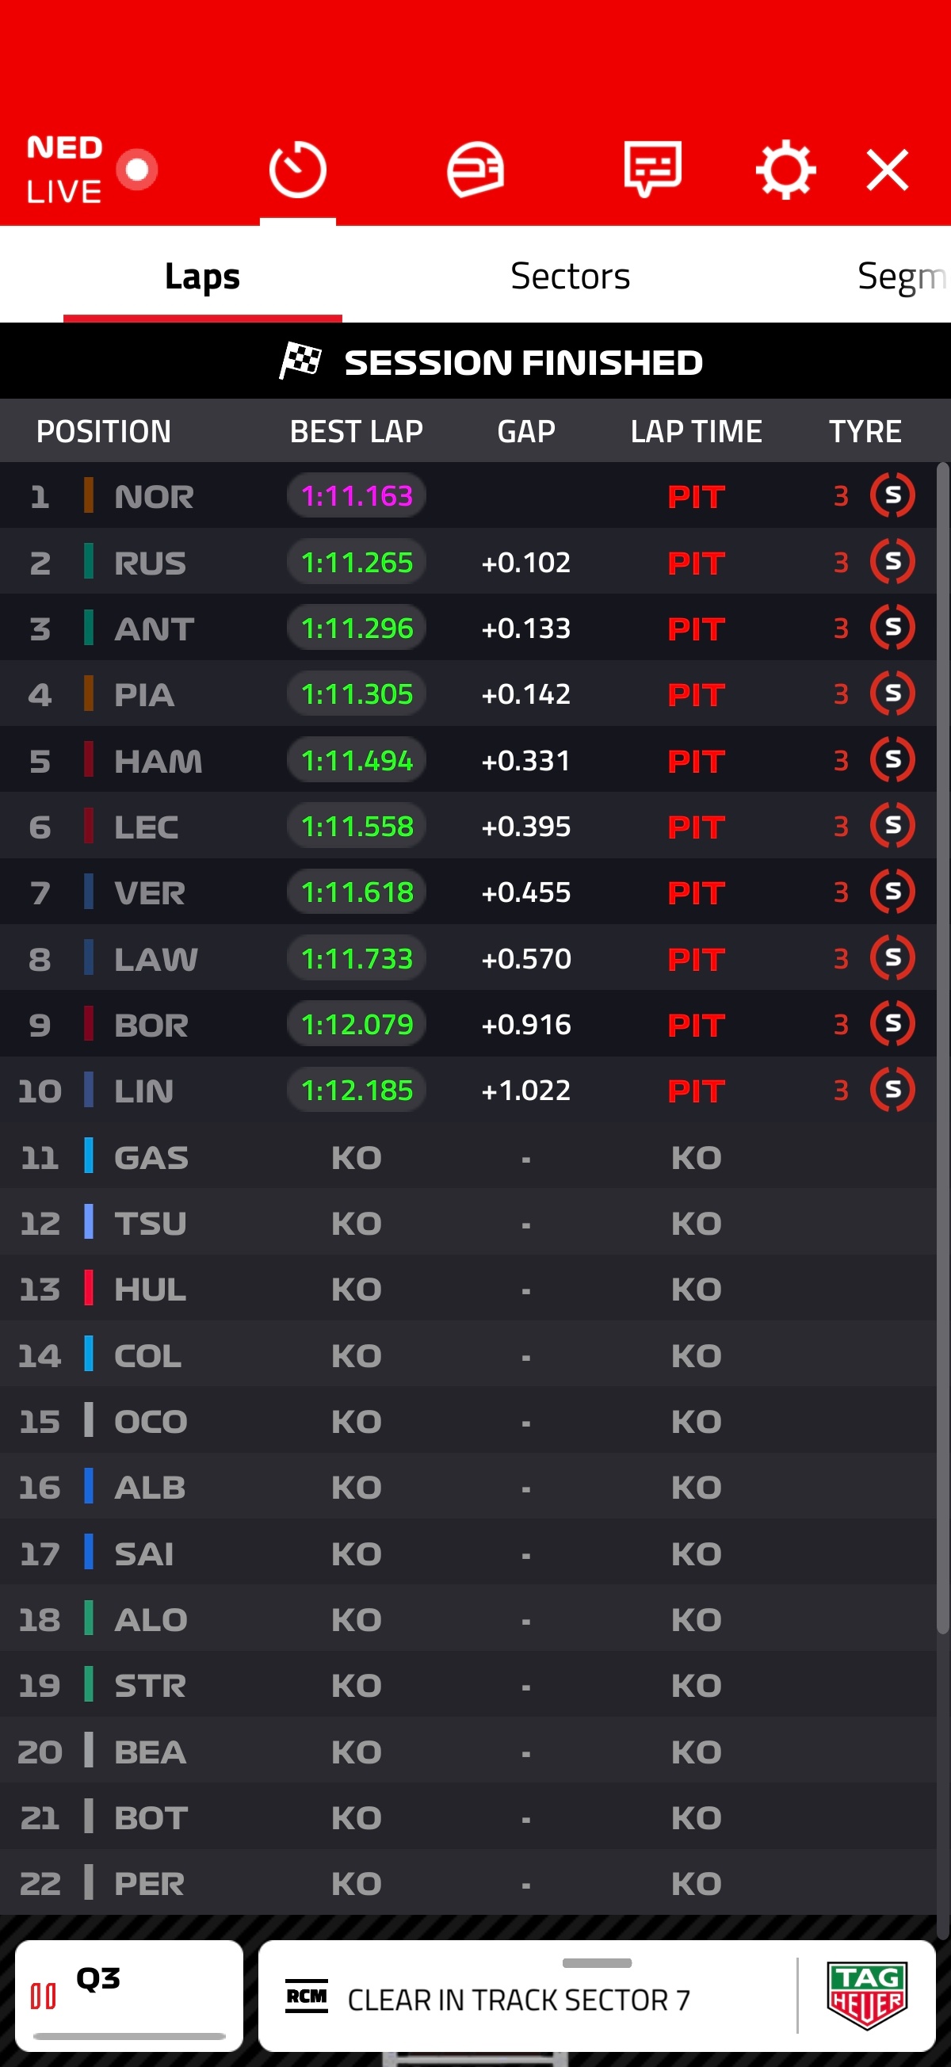Click the TAG Heuer logo
Image resolution: width=951 pixels, height=2067 pixels.
coord(867,1994)
